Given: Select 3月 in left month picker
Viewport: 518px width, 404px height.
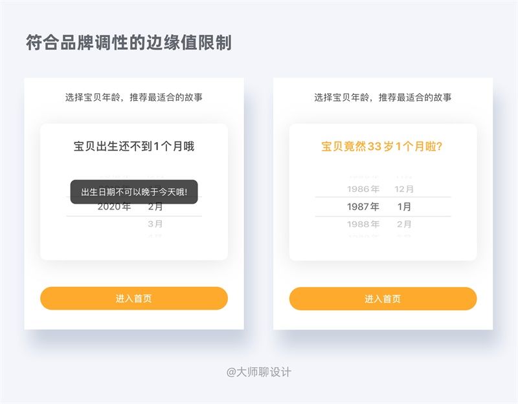Looking at the screenshot, I should coord(155,224).
